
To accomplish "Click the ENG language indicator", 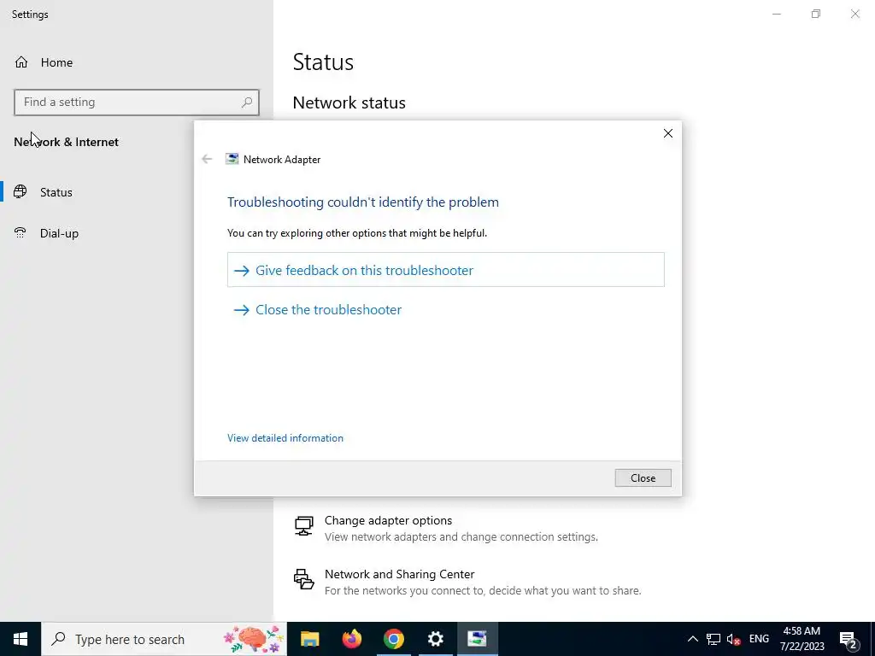I will pos(759,639).
